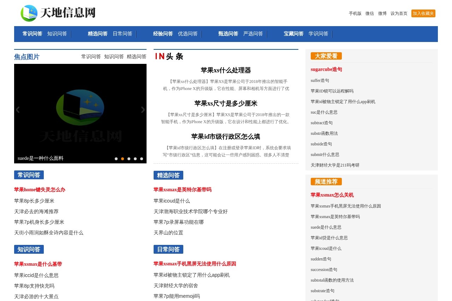Open 甄选问答 in the navigation bar
452x301 pixels.
(228, 34)
